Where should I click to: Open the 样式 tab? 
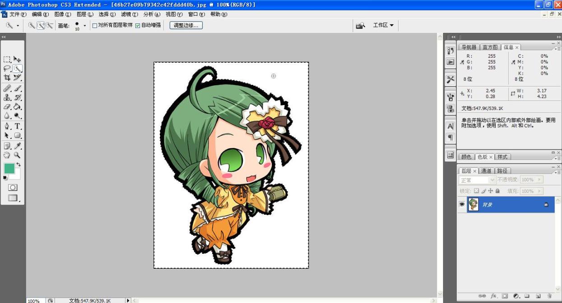tap(502, 157)
